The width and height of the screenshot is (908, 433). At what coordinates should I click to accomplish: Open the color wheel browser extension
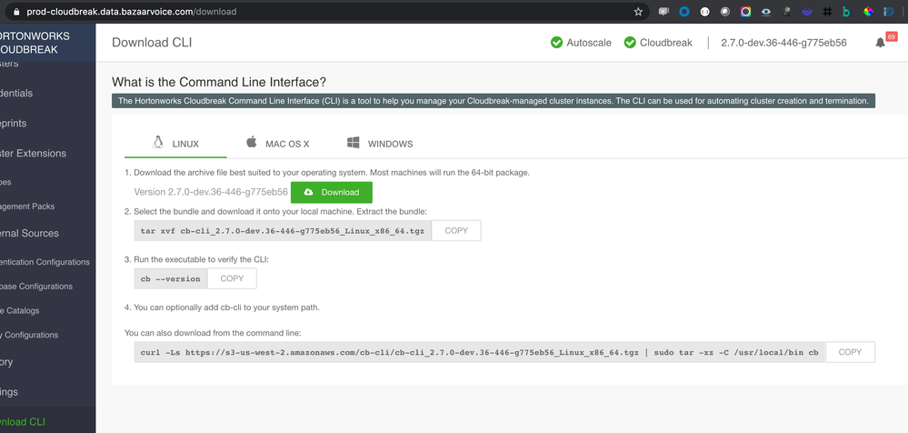point(868,12)
